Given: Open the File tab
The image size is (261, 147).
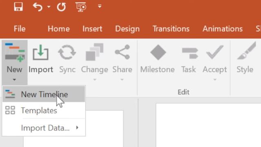Looking at the screenshot, I should point(20,29).
